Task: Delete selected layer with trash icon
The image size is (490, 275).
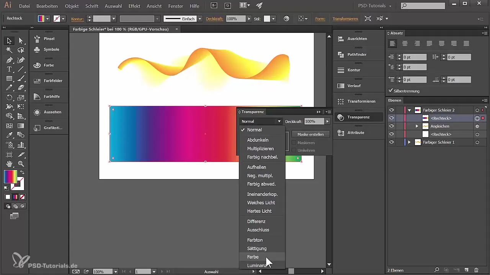Action: pos(476,270)
